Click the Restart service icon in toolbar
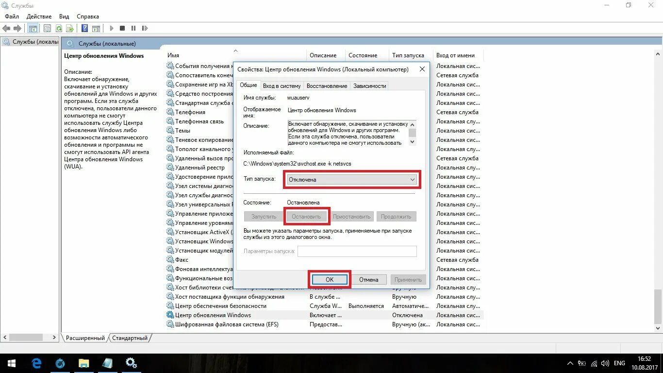The image size is (663, 373). [145, 29]
